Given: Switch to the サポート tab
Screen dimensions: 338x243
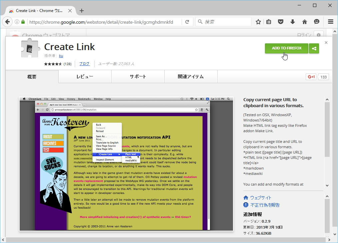Looking at the screenshot, I should click(138, 76).
